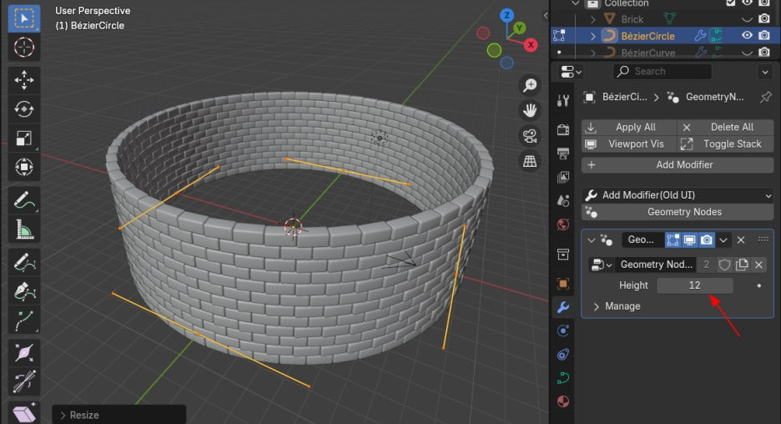Hide the Collection with its eye icon

pyautogui.click(x=747, y=3)
